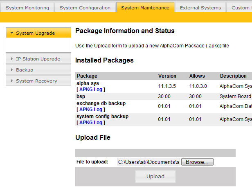The width and height of the screenshot is (252, 188).
Task: Collapse the System Upgrade section
Action: coord(36,33)
